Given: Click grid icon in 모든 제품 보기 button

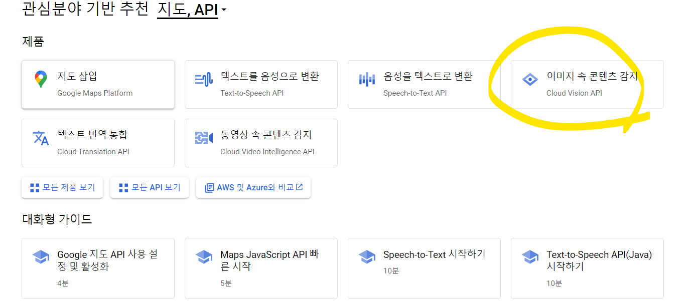Looking at the screenshot, I should (35, 188).
